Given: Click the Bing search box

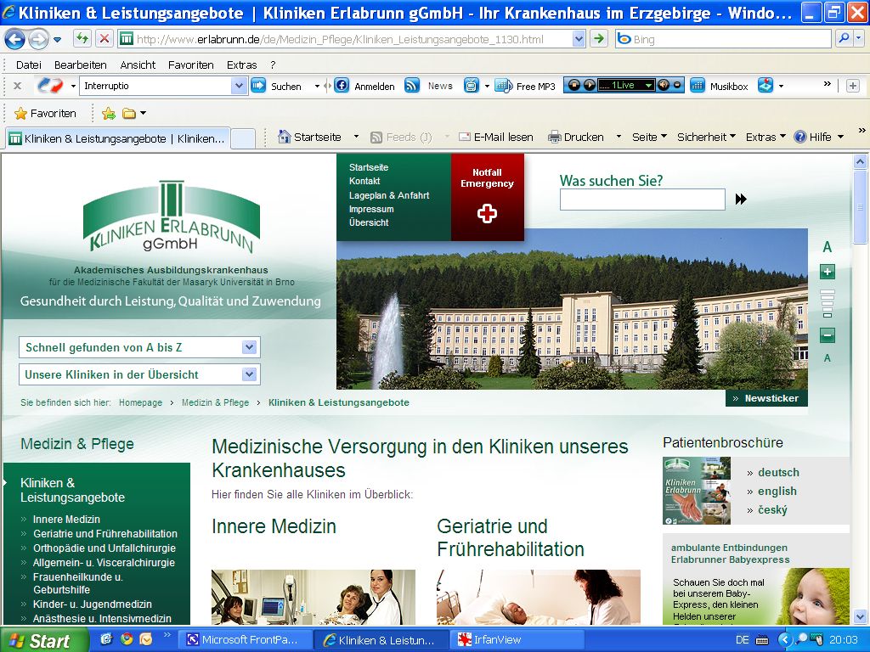Looking at the screenshot, I should click(x=722, y=39).
